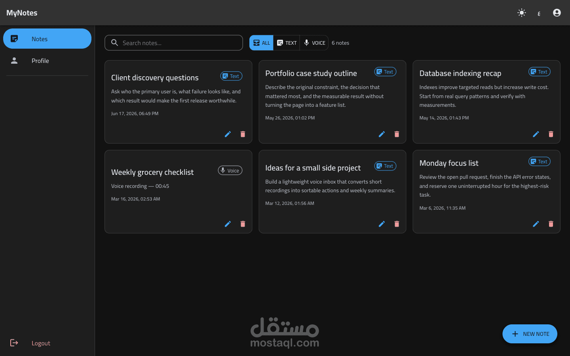The image size is (570, 356).
Task: Open the Ideas for a small side project title
Action: tap(313, 168)
